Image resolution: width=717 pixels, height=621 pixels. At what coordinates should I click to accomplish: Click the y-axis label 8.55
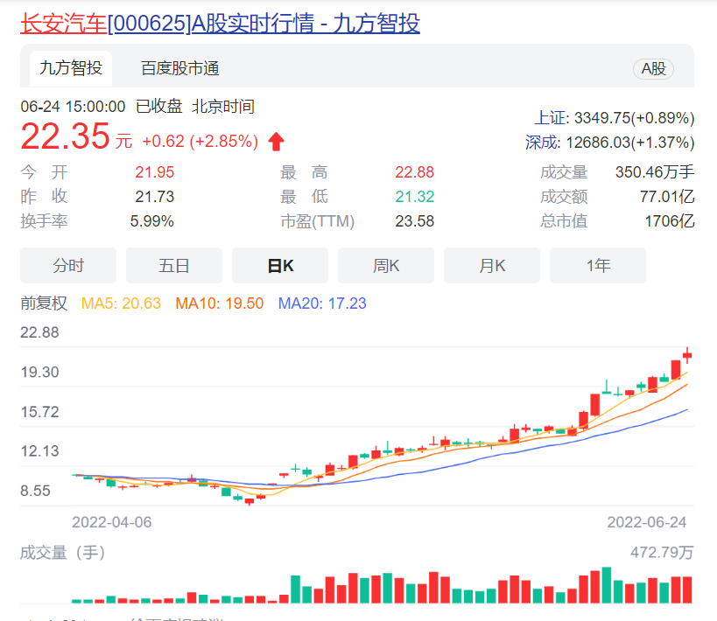(x=35, y=491)
